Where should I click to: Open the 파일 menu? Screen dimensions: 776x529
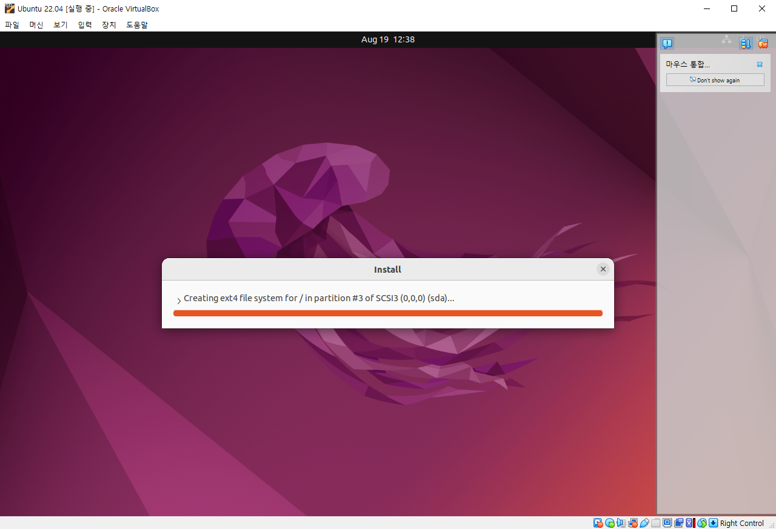coord(12,25)
